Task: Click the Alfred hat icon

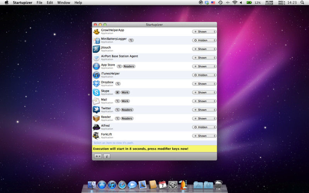Action: 96,127
